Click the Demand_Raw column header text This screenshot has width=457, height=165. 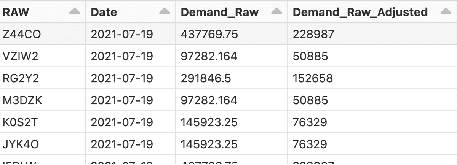pyautogui.click(x=219, y=12)
